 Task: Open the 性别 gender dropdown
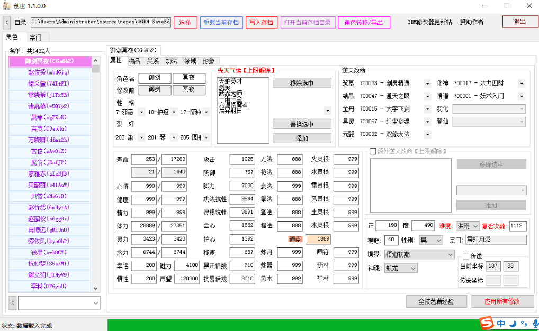tap(430, 240)
